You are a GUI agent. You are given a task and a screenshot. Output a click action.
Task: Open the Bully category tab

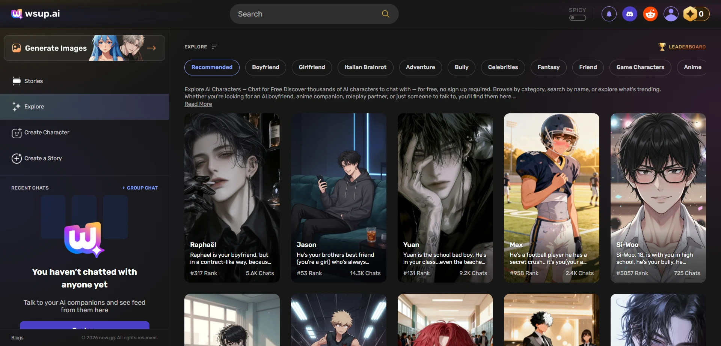(461, 67)
